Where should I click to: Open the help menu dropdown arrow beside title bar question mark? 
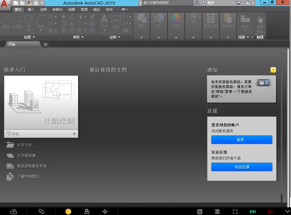[x=253, y=3]
